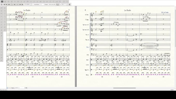The image size is (176, 99).
Task: Click measure number 32
Action: pos(17,77)
